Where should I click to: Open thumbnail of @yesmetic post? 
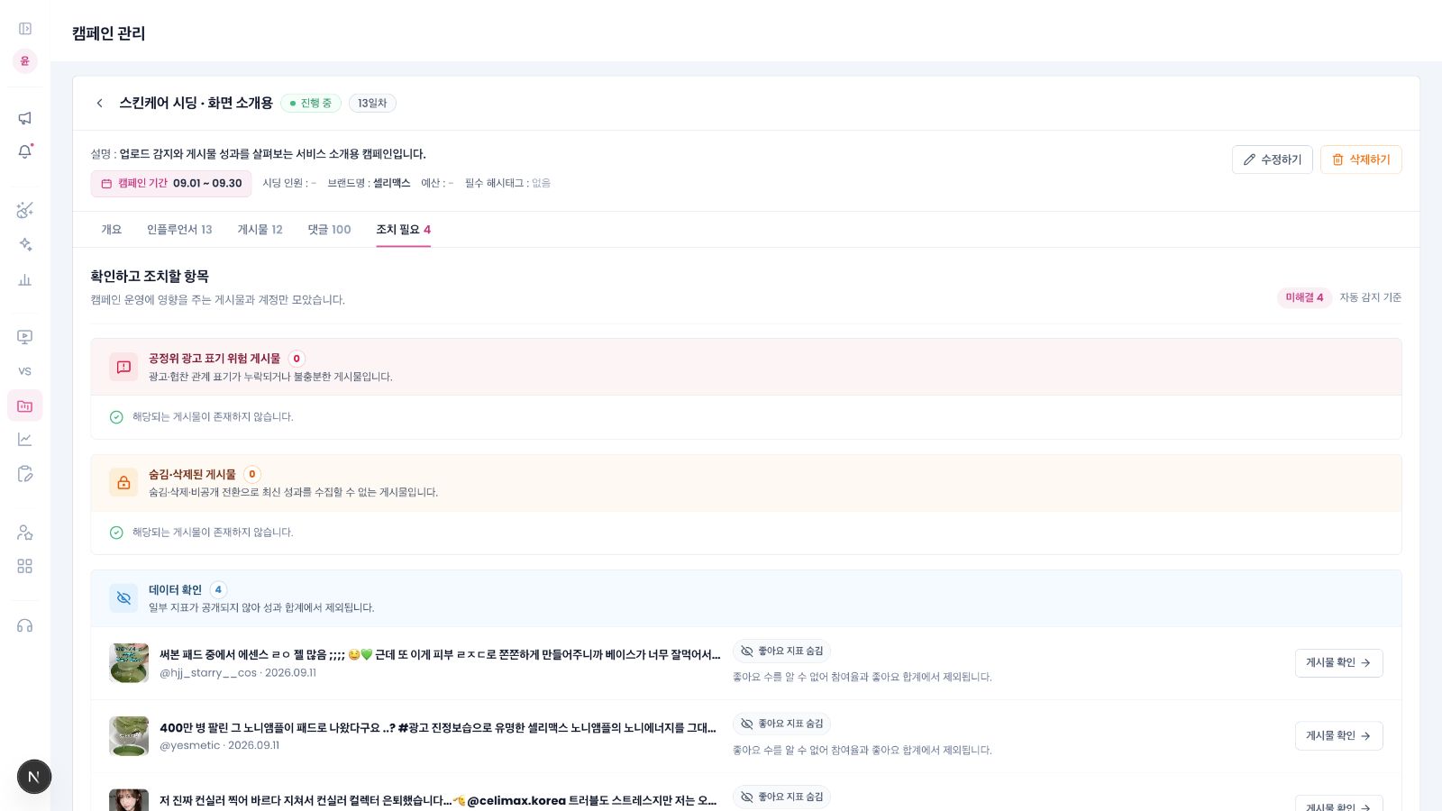point(129,736)
